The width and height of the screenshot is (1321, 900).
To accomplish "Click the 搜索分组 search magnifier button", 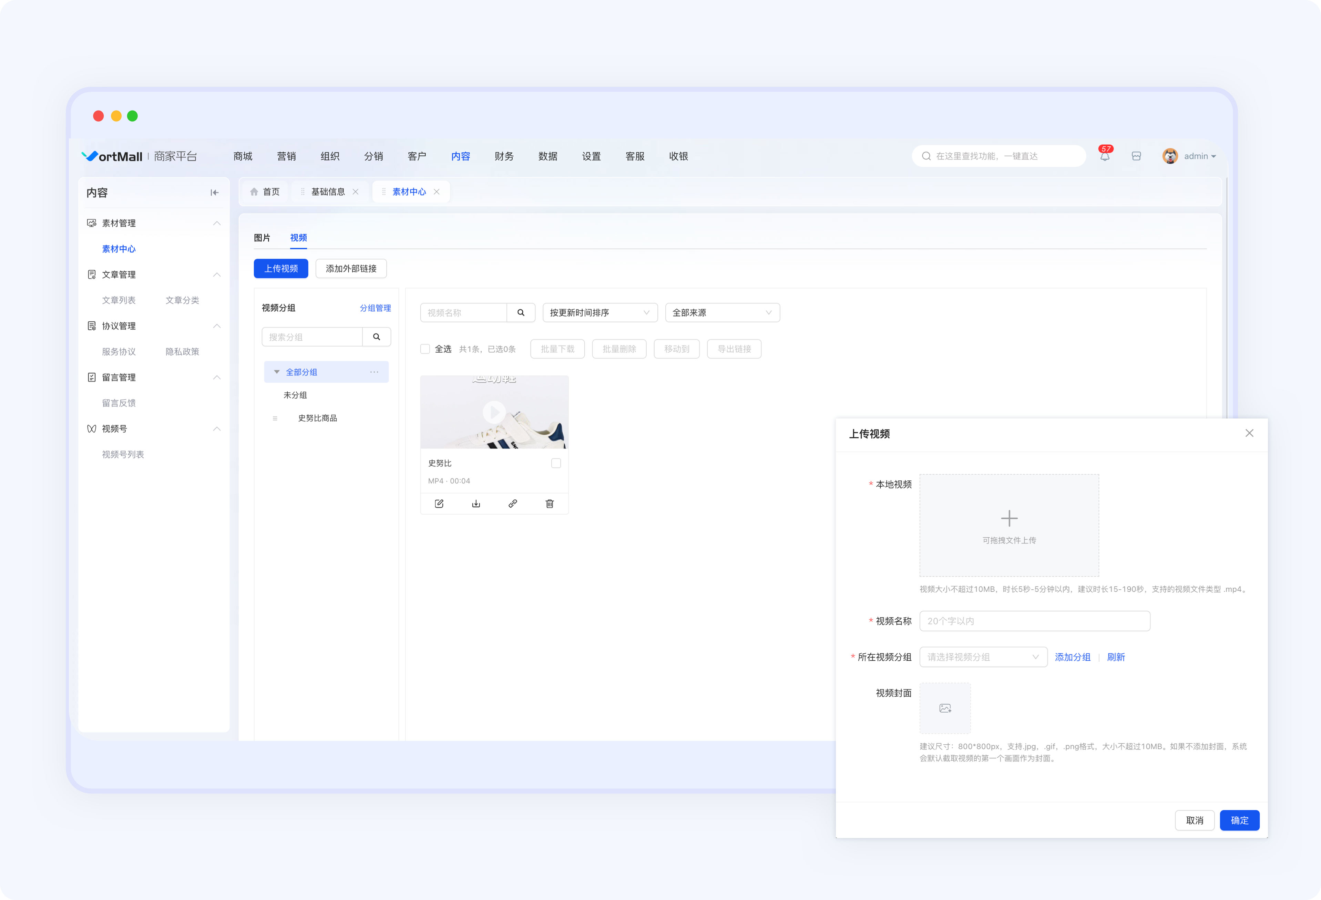I will (376, 337).
